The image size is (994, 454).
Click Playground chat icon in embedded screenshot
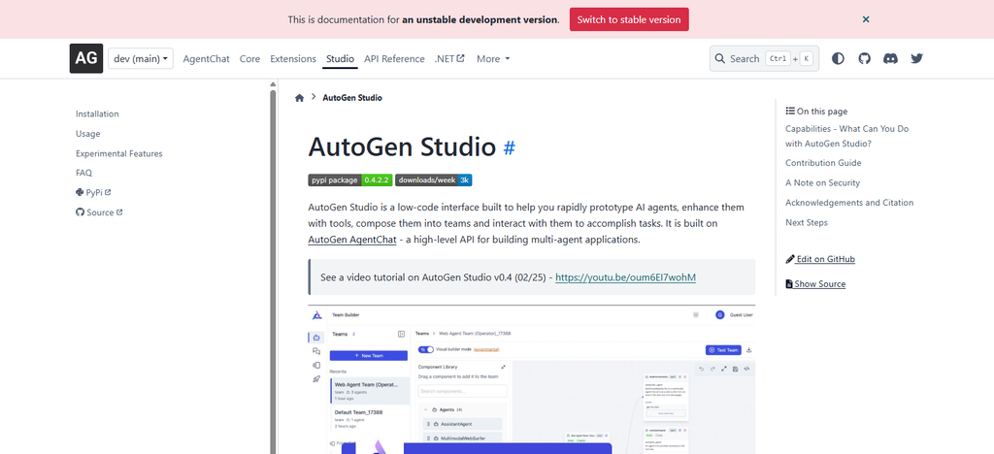tap(316, 351)
